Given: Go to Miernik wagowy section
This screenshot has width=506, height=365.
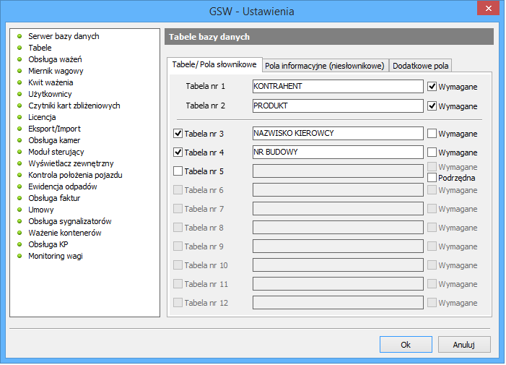Looking at the screenshot, I should click(x=56, y=71).
